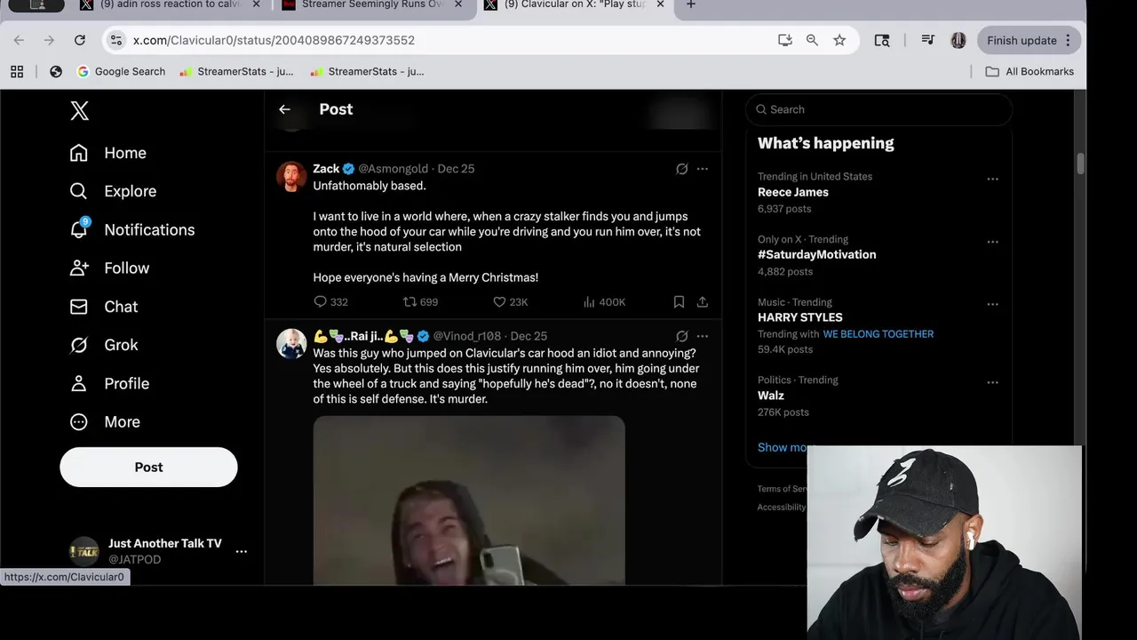This screenshot has height=640, width=1137.
Task: Open the #SaturdayMotivation trend
Action: tap(816, 254)
